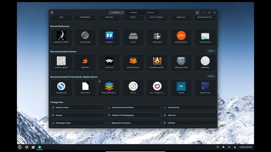Viewport: 271px width, 152px height.
Task: Browse the Utilities category
Action: coord(189,123)
